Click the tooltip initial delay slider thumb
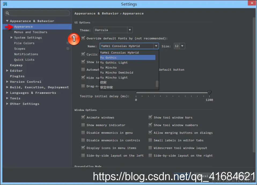 click(x=209, y=92)
